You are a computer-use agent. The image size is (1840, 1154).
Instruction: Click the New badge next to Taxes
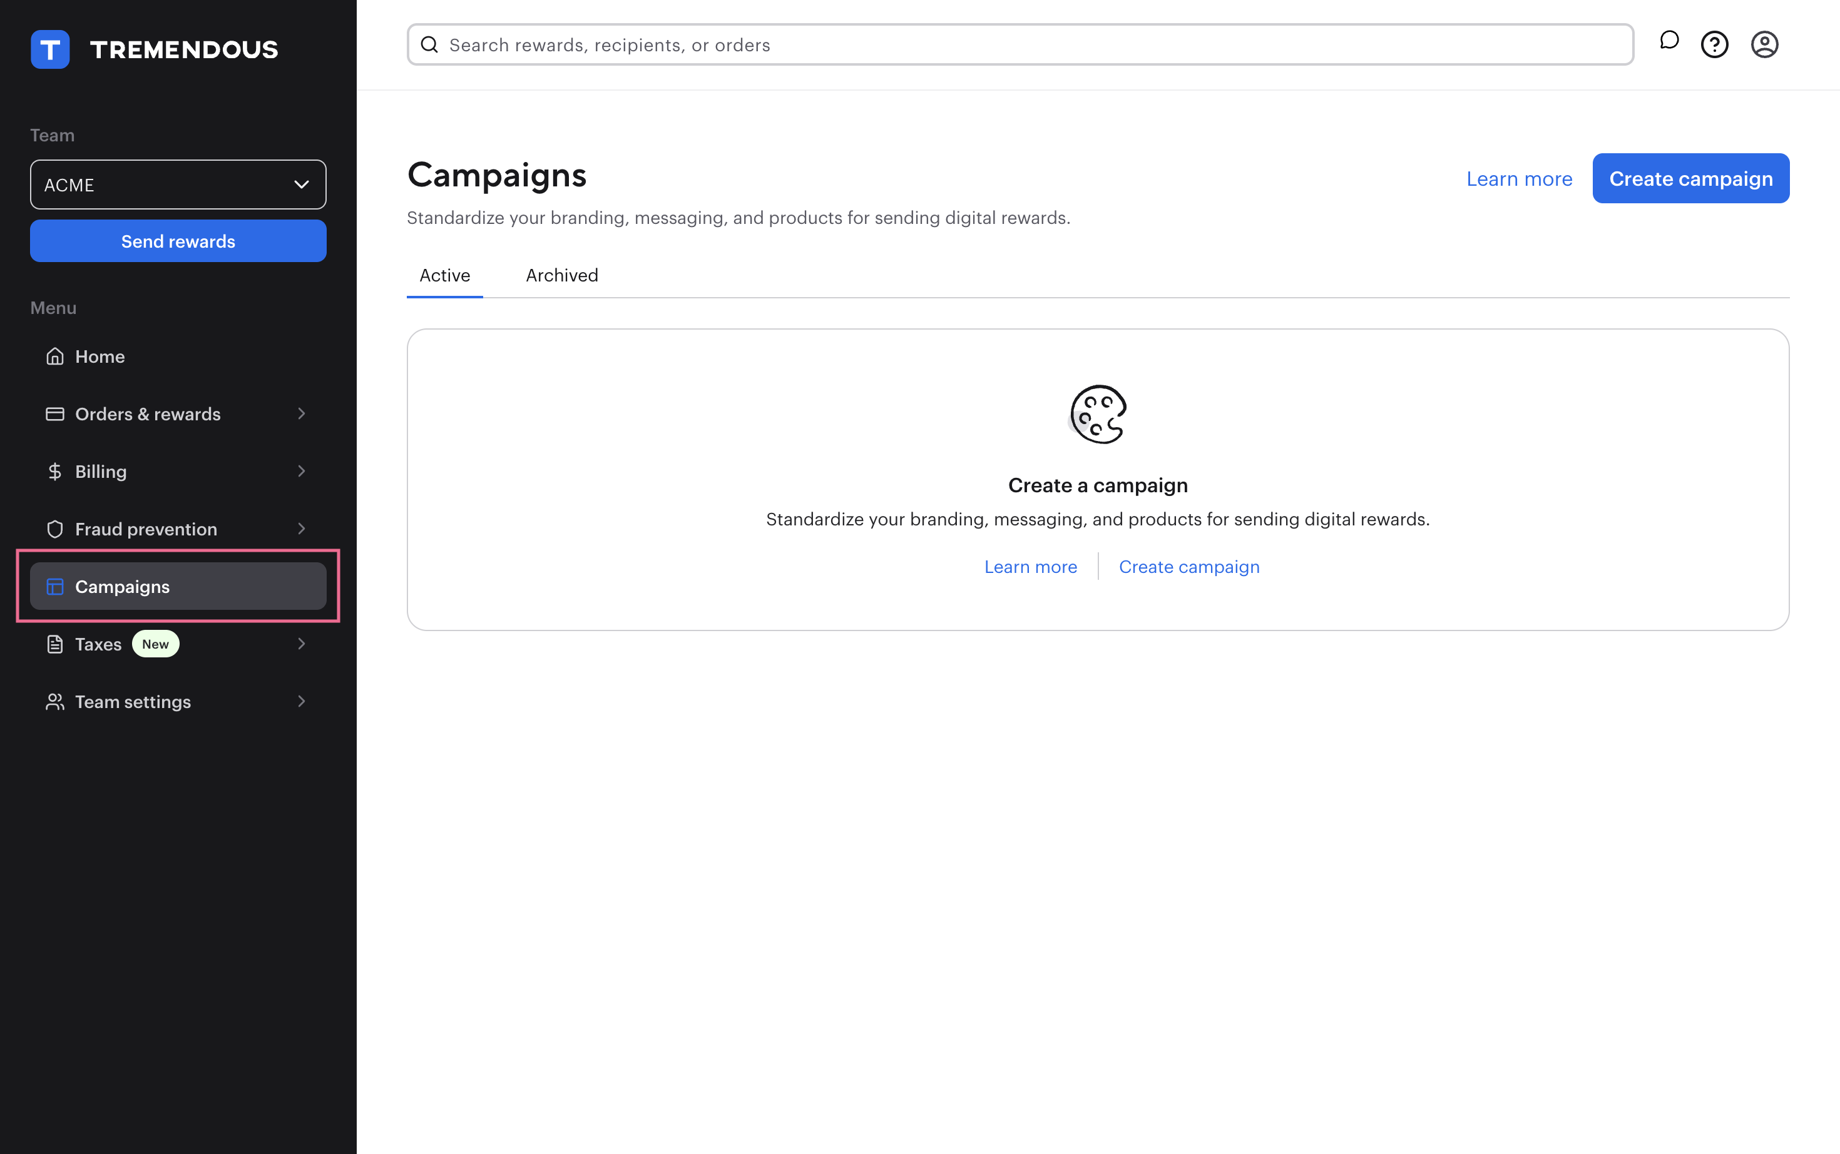[x=156, y=644]
